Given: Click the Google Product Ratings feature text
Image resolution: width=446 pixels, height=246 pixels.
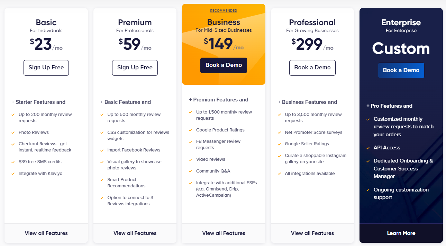Looking at the screenshot, I should [220, 130].
